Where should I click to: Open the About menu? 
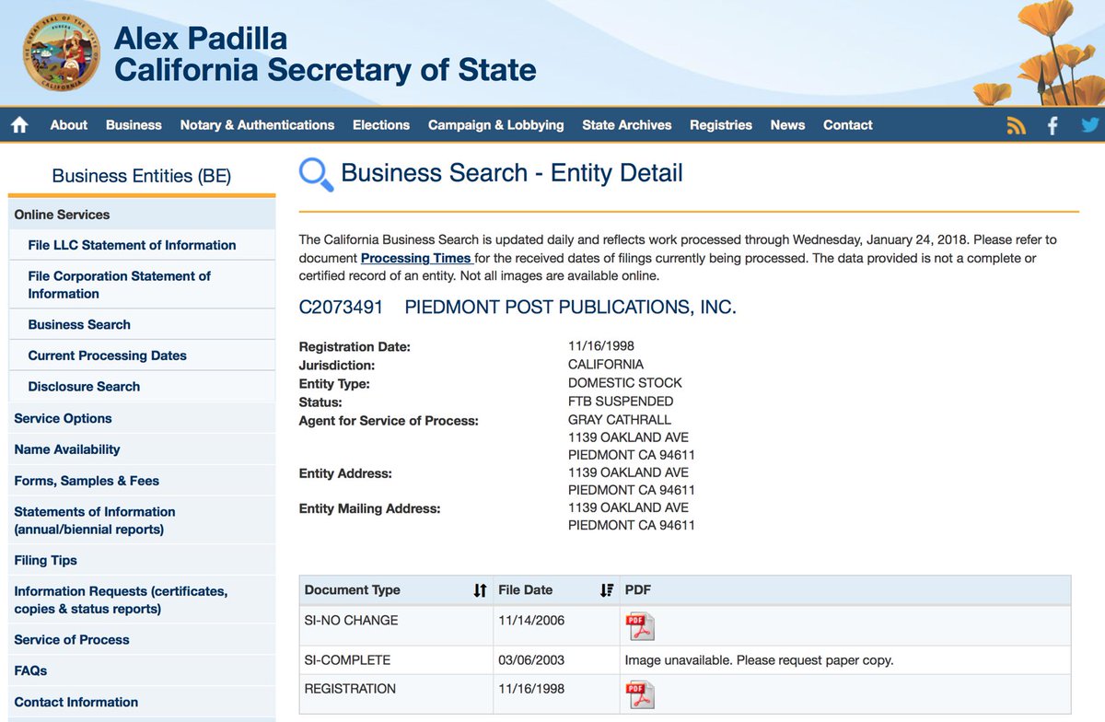click(69, 125)
